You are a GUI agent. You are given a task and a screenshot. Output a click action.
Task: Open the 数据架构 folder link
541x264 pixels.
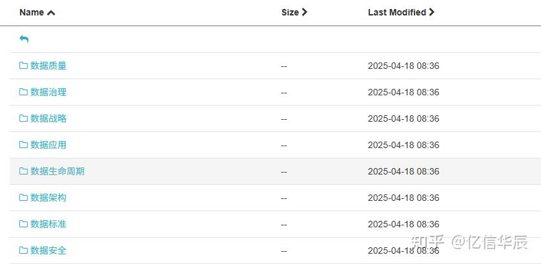tap(48, 198)
